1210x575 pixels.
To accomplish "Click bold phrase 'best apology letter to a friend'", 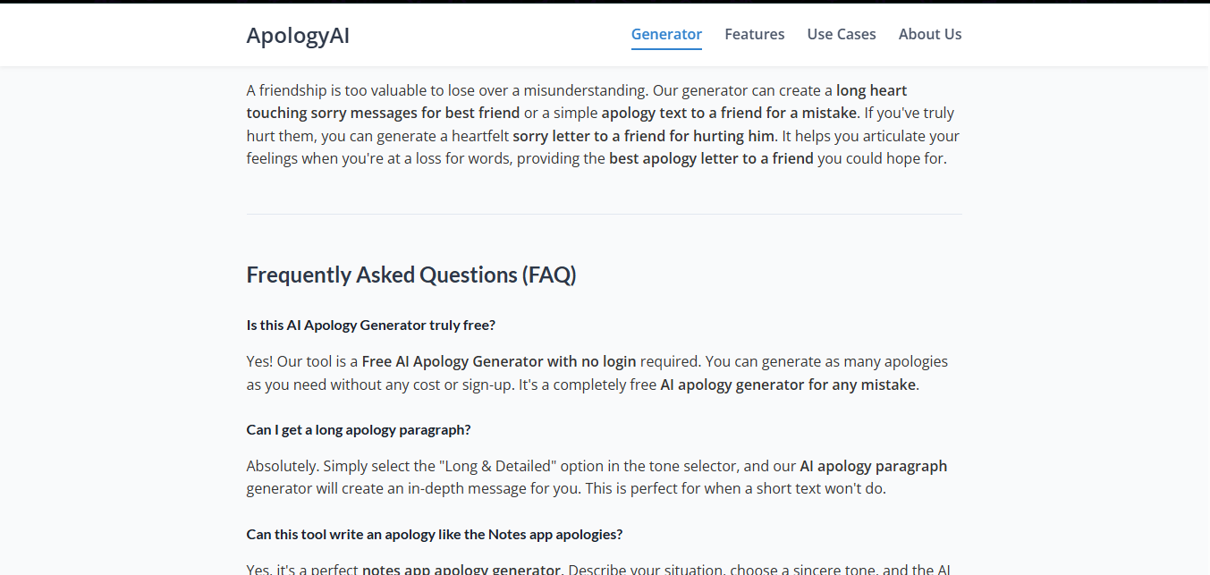I will click(x=712, y=159).
